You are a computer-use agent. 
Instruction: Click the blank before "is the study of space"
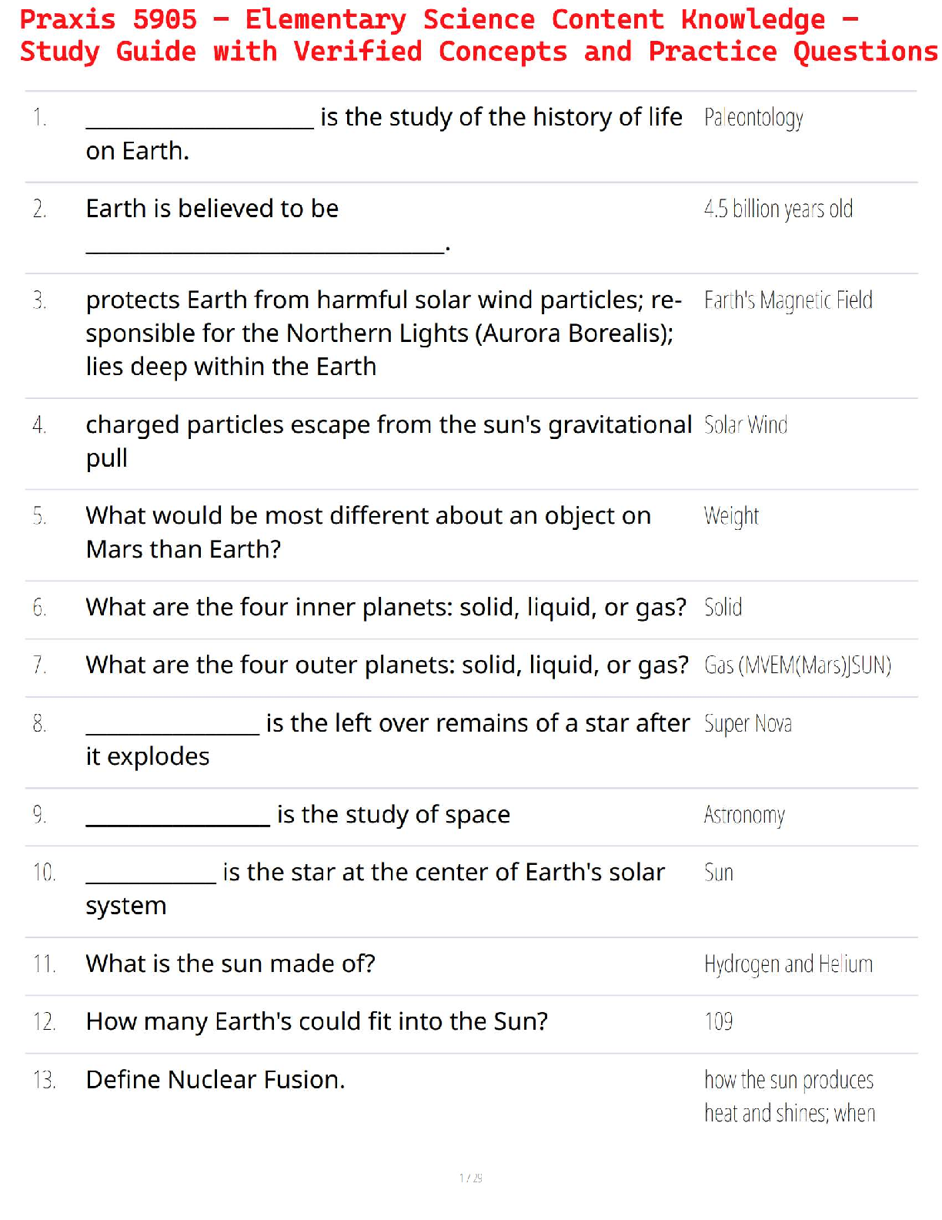(x=178, y=822)
